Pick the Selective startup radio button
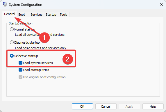Screen dimensions: 166x112 click(12, 56)
